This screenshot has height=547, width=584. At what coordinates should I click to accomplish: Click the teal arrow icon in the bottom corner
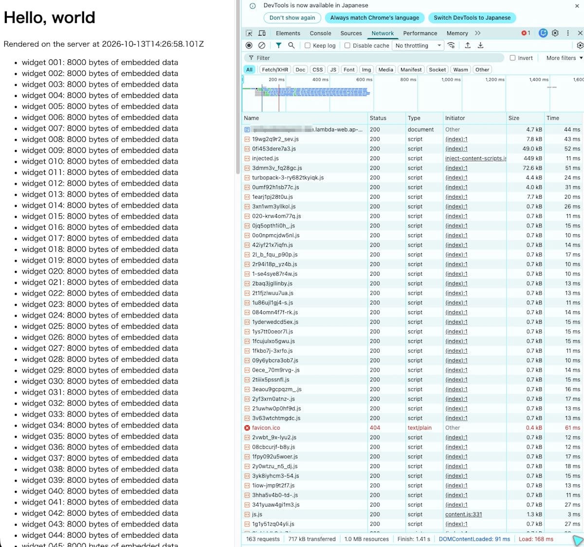click(x=578, y=540)
